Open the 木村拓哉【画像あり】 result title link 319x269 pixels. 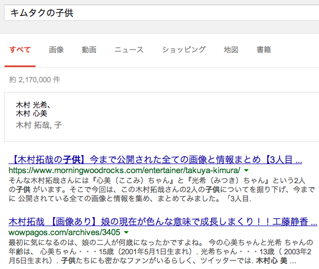[163, 222]
